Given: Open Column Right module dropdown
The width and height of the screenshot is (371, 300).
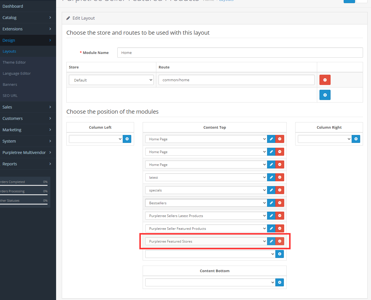Looking at the screenshot, I should click(x=325, y=139).
